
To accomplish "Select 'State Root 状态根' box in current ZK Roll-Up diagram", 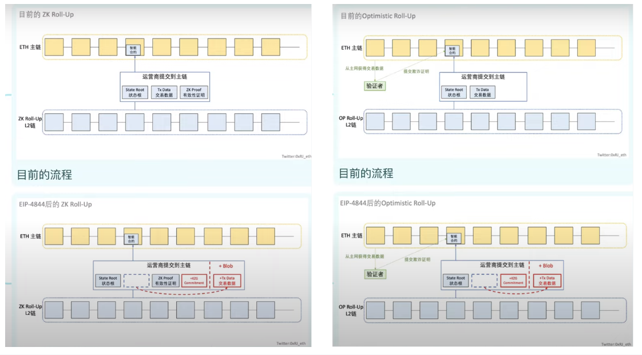I will [x=134, y=93].
